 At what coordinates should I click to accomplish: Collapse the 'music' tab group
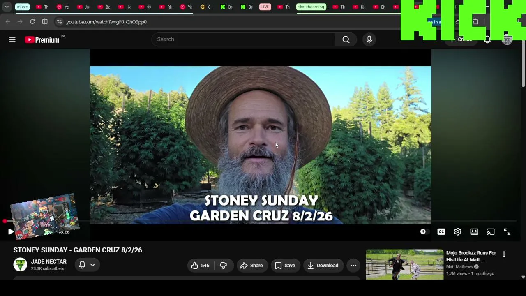tap(22, 7)
